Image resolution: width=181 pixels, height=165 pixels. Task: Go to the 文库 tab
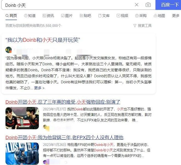coord(104,16)
